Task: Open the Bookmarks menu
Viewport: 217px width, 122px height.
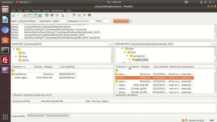Action: click(x=58, y=11)
